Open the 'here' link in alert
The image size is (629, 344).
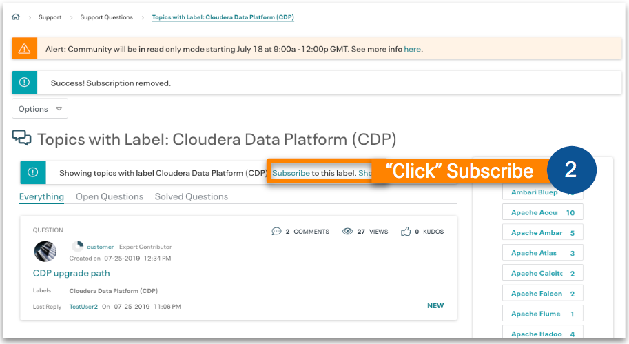tap(412, 49)
